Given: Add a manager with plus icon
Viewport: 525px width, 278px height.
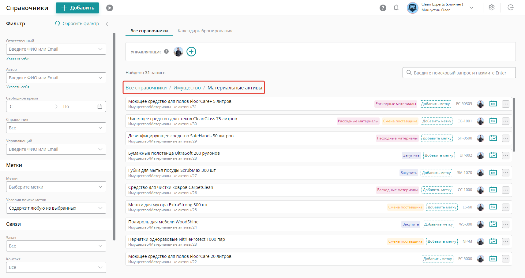Looking at the screenshot, I should pyautogui.click(x=191, y=52).
